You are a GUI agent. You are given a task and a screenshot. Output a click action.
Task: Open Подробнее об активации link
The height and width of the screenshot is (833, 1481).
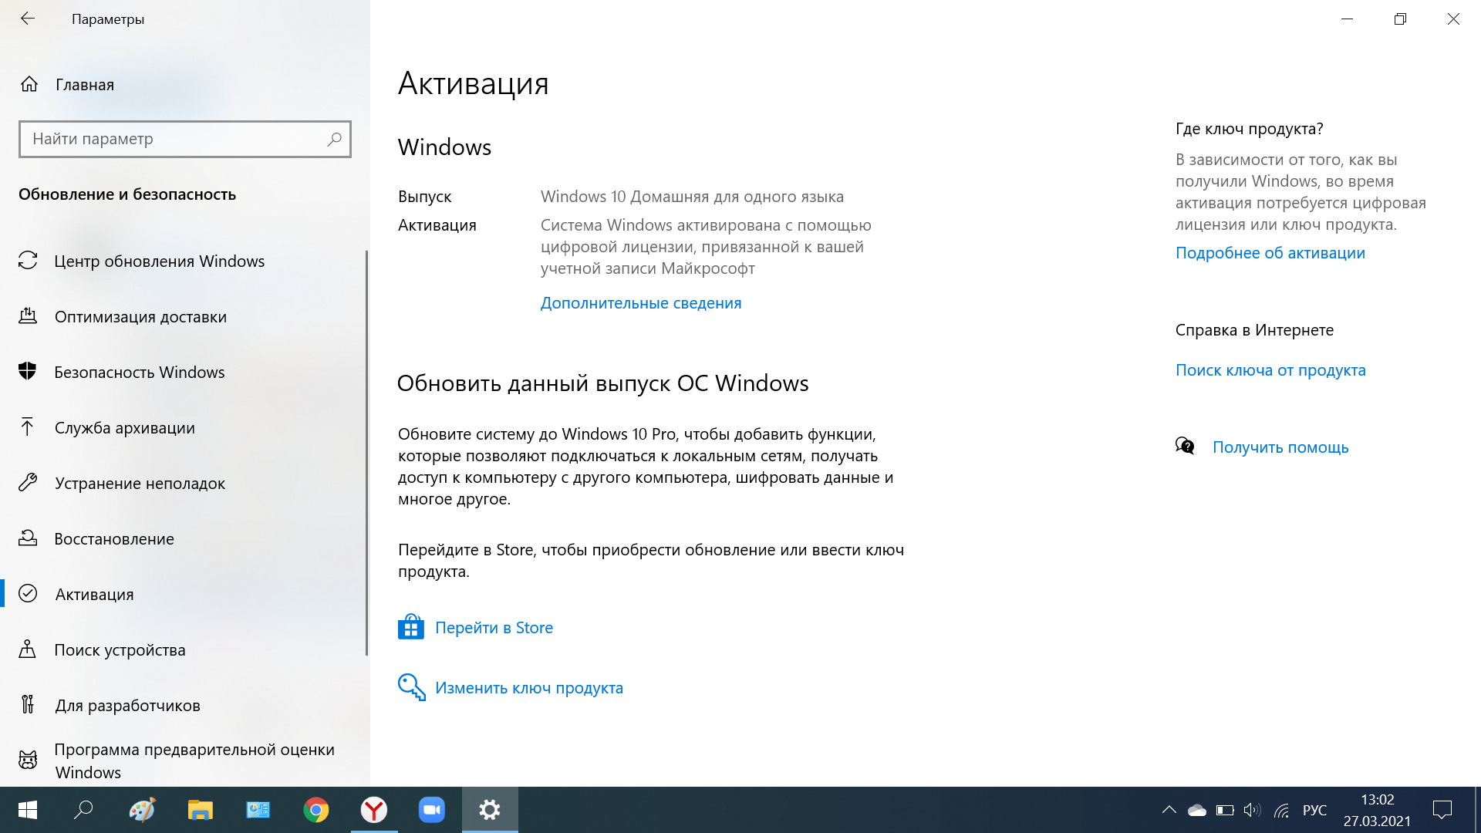(x=1270, y=253)
